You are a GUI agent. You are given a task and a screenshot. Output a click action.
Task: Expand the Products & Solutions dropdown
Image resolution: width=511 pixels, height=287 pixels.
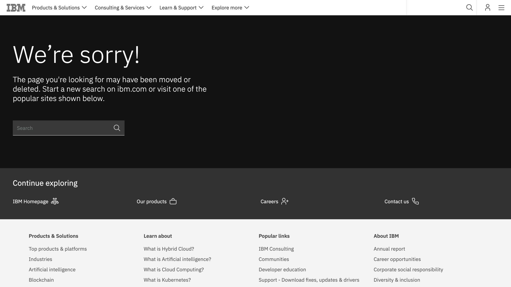pyautogui.click(x=59, y=8)
